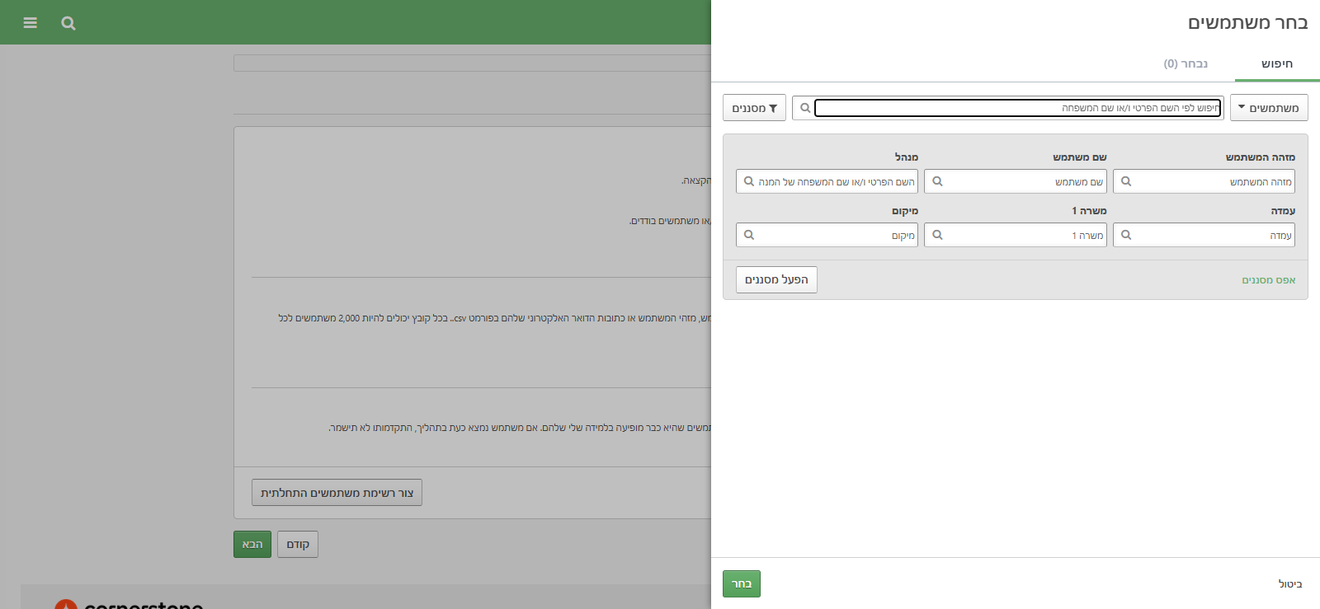
Task: Toggle the מסננים filters panel
Action: coord(754,108)
